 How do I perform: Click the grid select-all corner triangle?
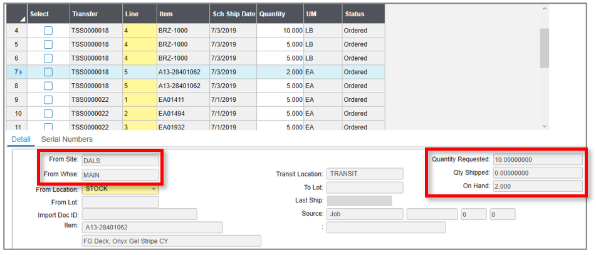coord(22,19)
